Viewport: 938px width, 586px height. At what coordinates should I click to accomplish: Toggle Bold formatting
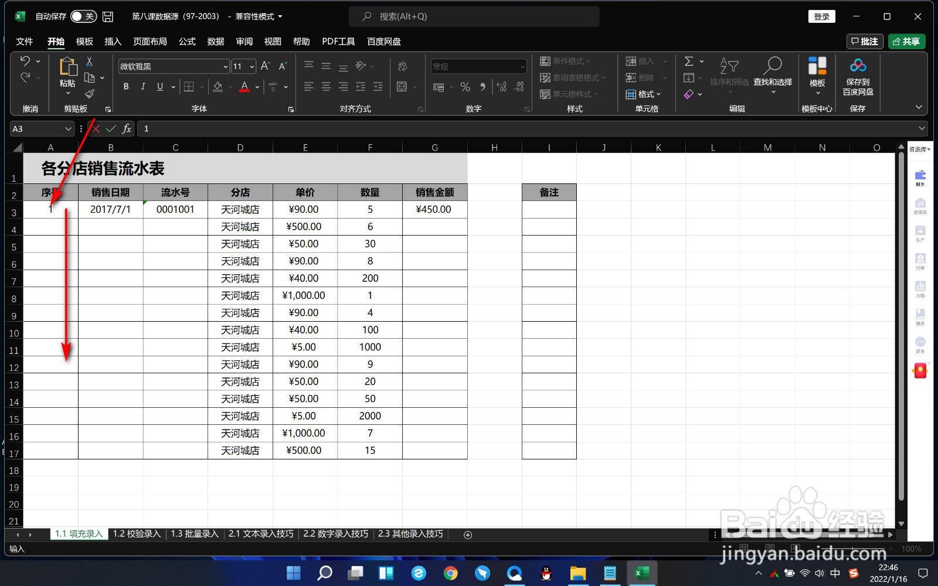(126, 87)
